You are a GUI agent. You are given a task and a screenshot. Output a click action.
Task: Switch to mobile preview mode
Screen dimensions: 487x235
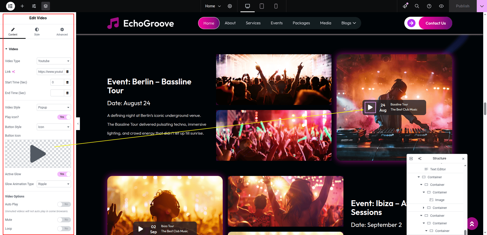(x=276, y=6)
